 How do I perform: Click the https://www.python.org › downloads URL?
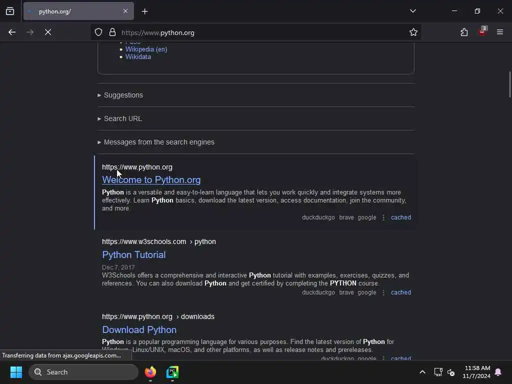[x=158, y=316]
